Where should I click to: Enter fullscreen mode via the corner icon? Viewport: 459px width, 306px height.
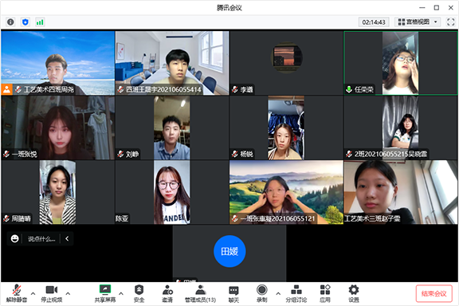pos(450,22)
